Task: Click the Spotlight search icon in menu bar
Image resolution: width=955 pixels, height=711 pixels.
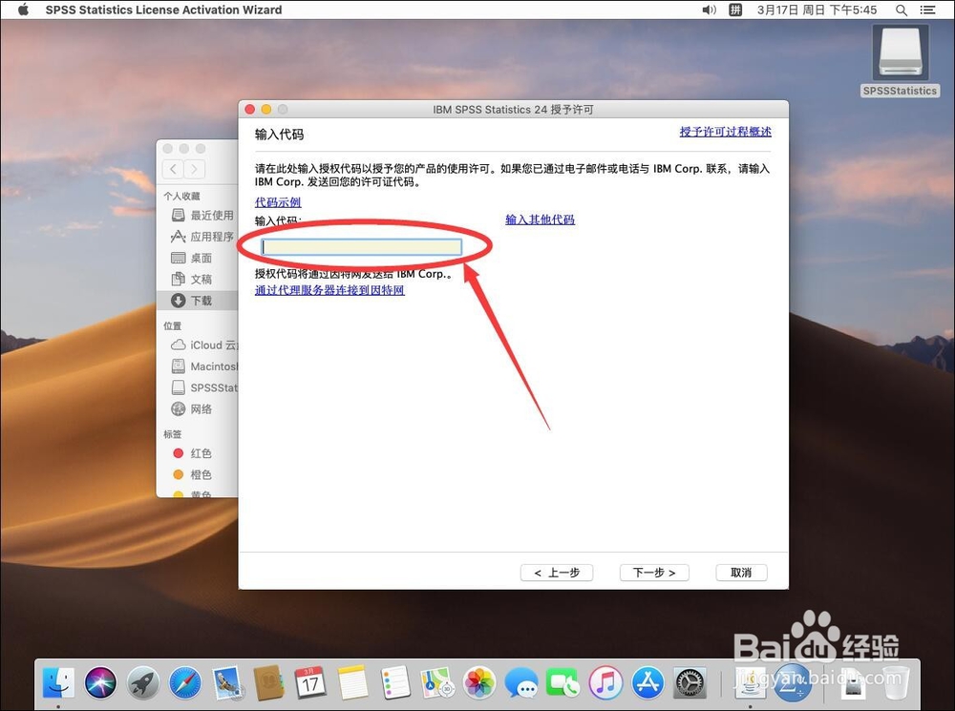Action: click(901, 10)
